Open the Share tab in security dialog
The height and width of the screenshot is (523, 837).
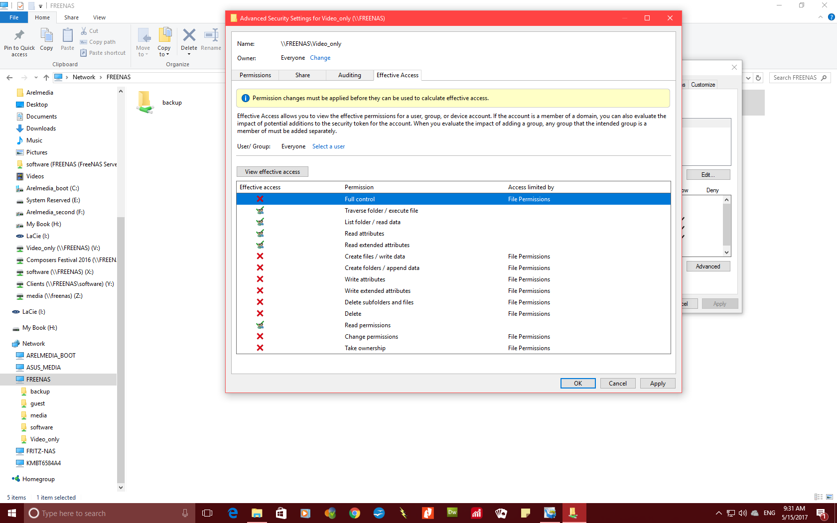(x=302, y=75)
